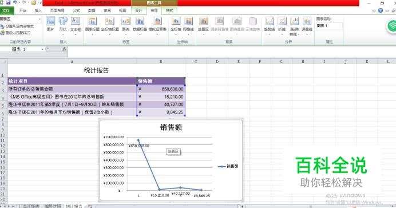Select the 所有订单的总销售金额 cell
This screenshot has width=396, height=208.
click(x=72, y=89)
